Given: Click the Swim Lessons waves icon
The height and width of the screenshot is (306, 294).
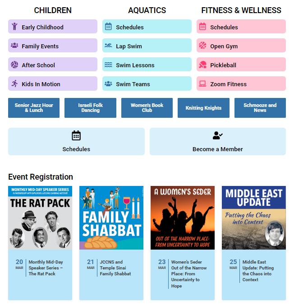Looking at the screenshot, I should 108,65.
